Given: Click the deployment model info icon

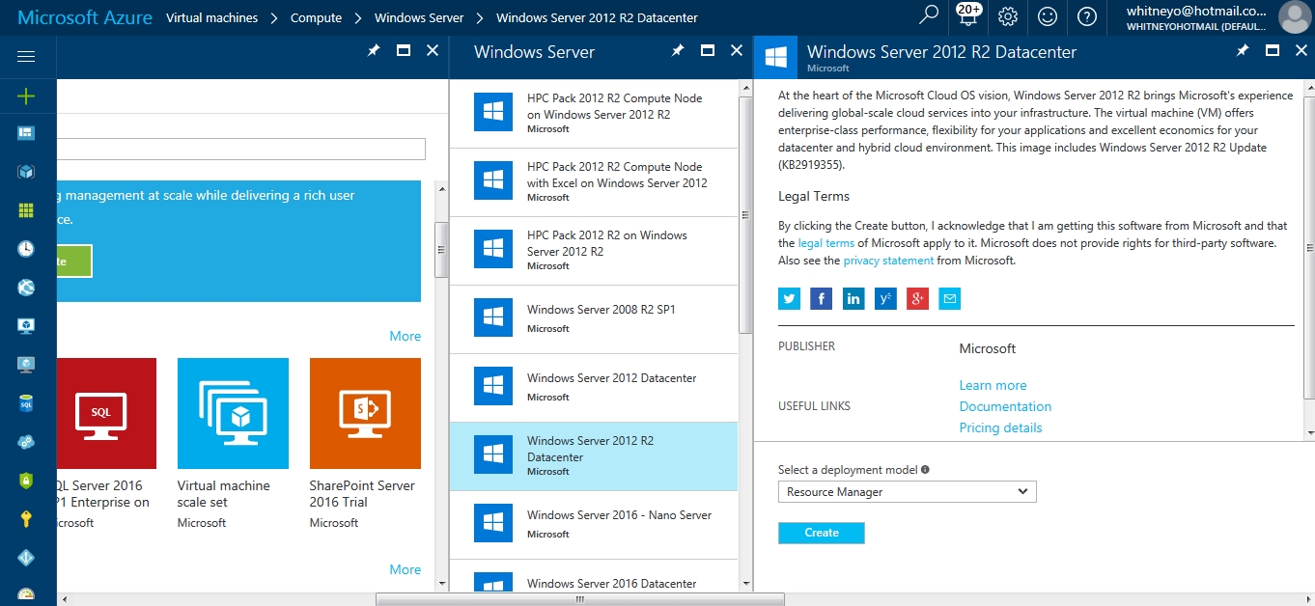Looking at the screenshot, I should [925, 470].
